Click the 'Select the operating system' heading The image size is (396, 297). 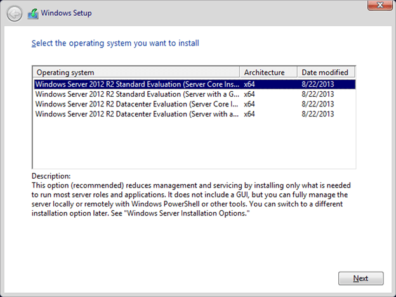click(x=115, y=43)
